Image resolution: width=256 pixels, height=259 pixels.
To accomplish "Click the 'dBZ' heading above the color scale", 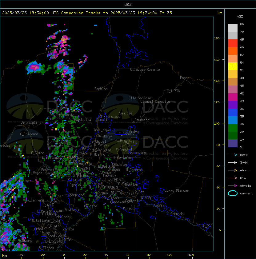I will [x=240, y=17].
